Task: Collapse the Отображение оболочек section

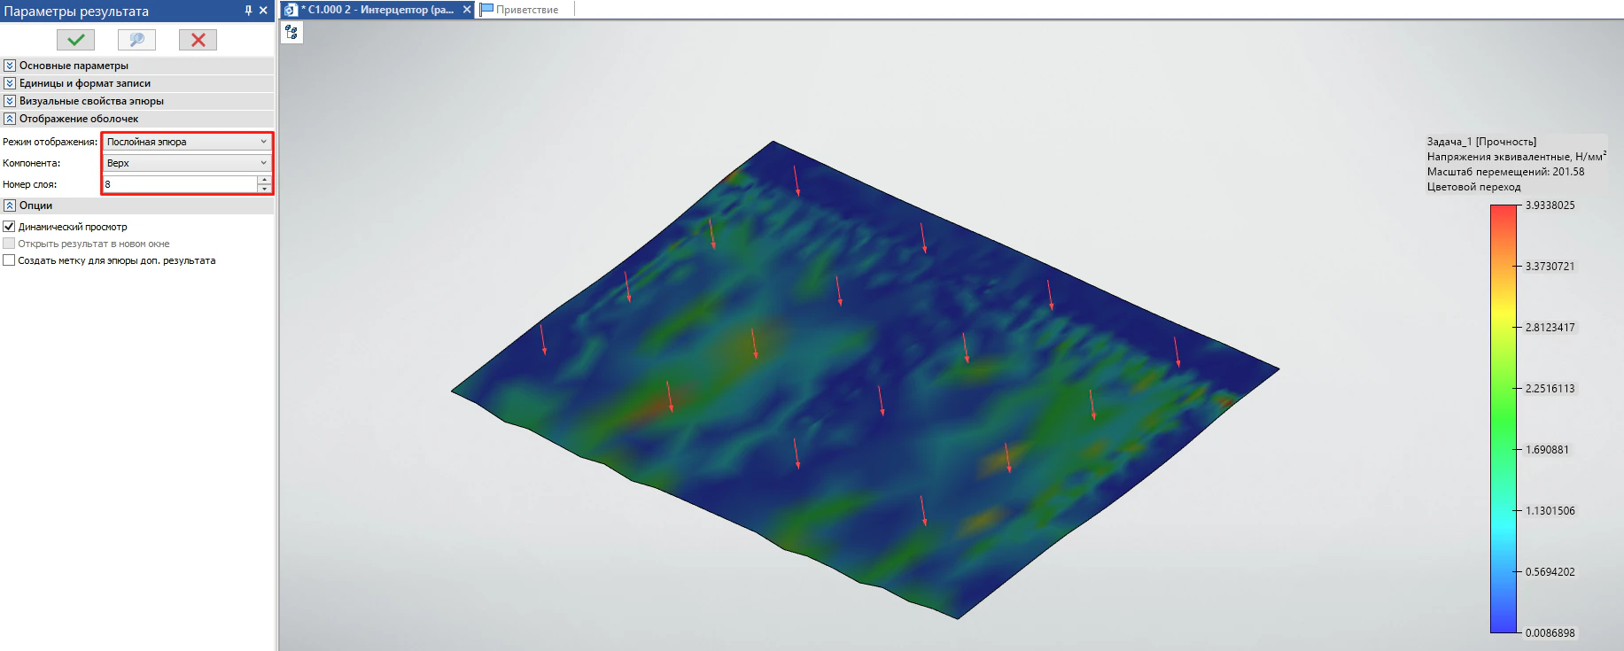Action: pos(10,119)
